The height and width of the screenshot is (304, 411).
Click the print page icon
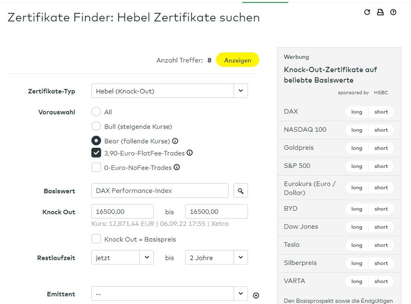(380, 12)
